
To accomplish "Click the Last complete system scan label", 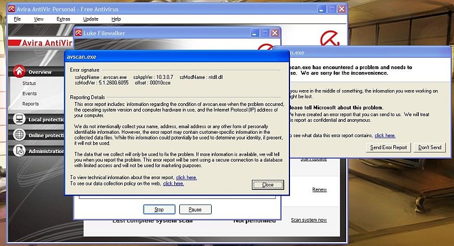I will click(152, 221).
